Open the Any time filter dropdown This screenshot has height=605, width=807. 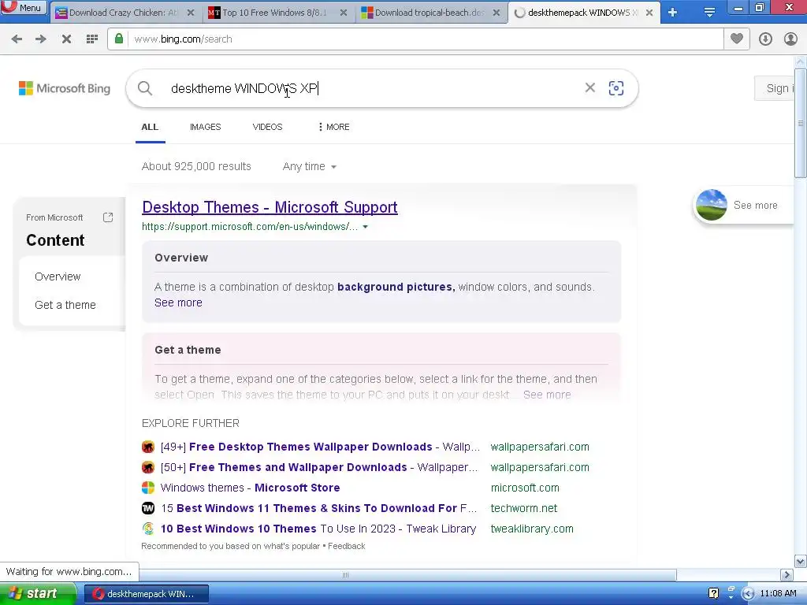point(309,167)
